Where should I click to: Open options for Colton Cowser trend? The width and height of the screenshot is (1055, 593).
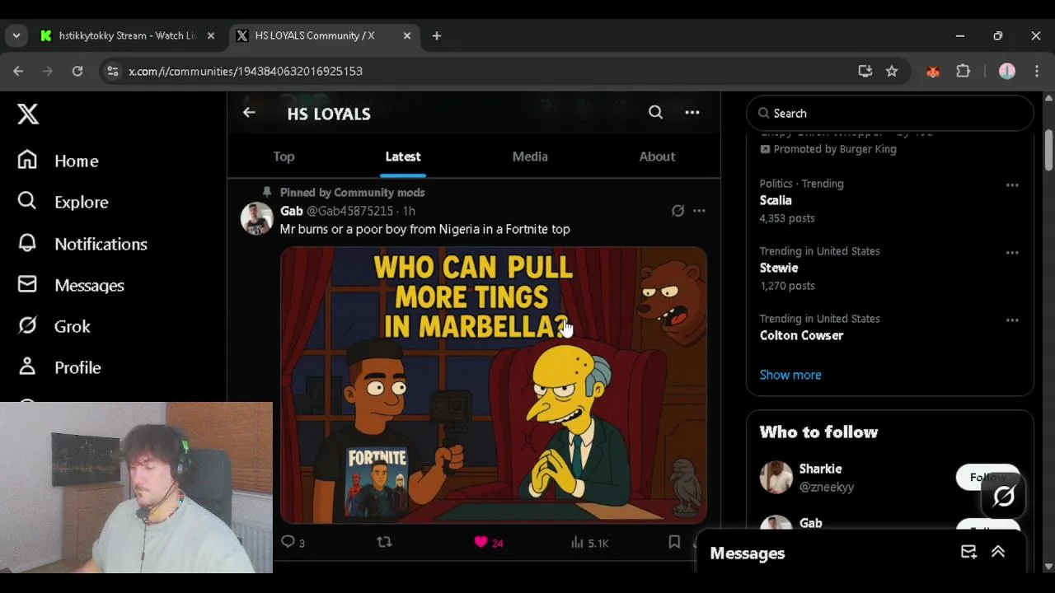pos(1012,320)
